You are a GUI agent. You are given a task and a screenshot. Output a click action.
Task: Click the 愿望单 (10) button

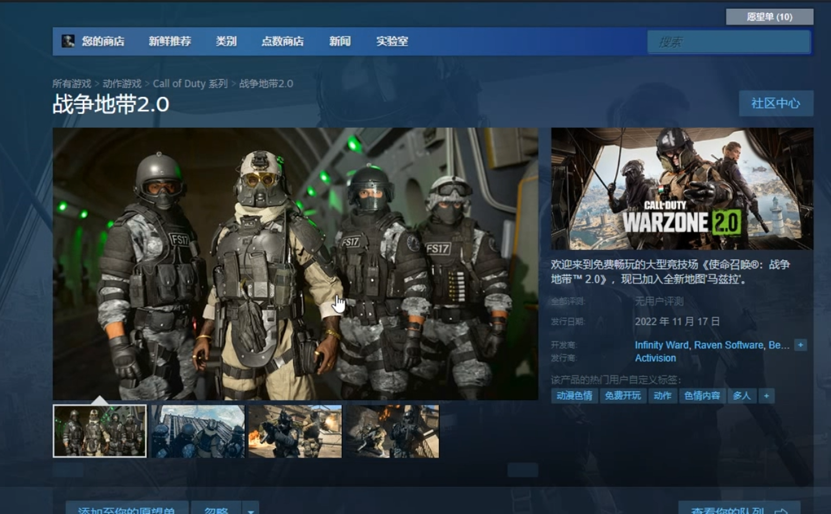pos(769,17)
